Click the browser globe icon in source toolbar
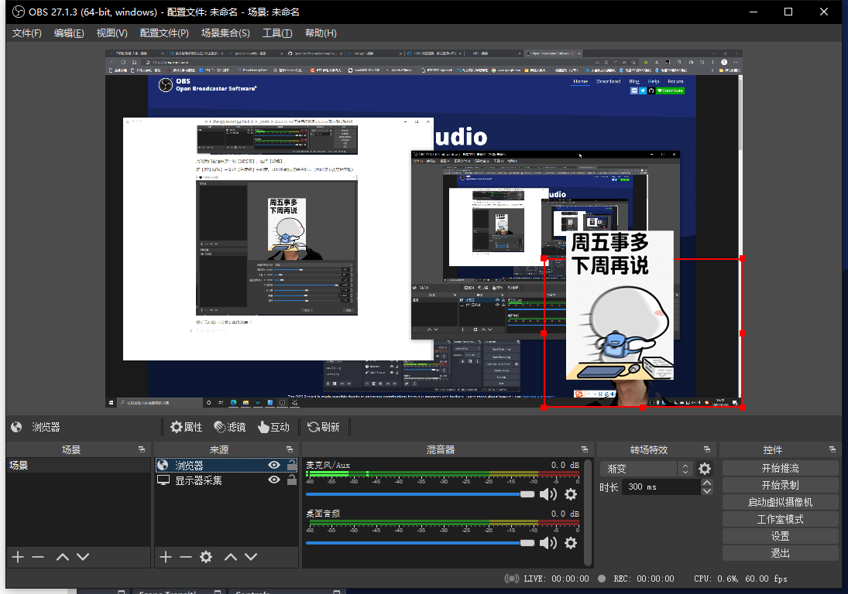This screenshot has height=594, width=848. coord(16,427)
